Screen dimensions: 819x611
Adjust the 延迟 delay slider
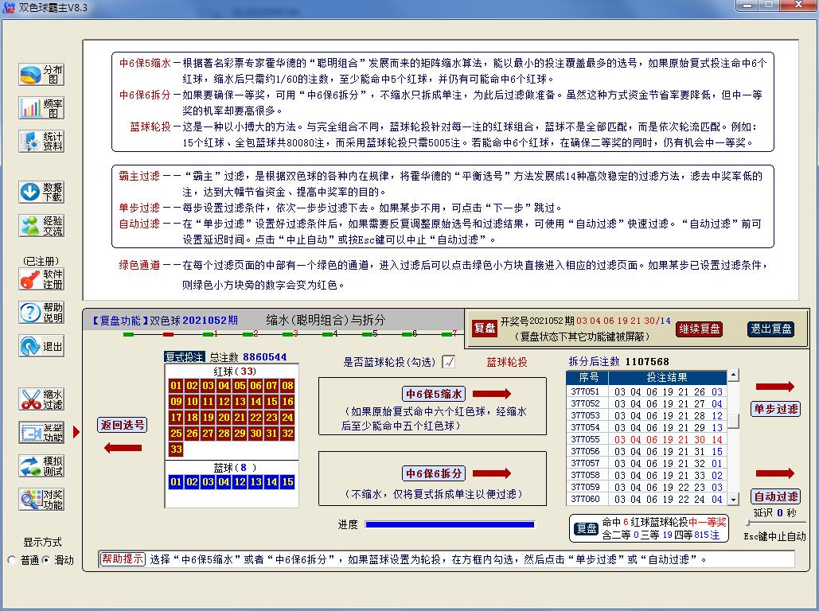(749, 523)
